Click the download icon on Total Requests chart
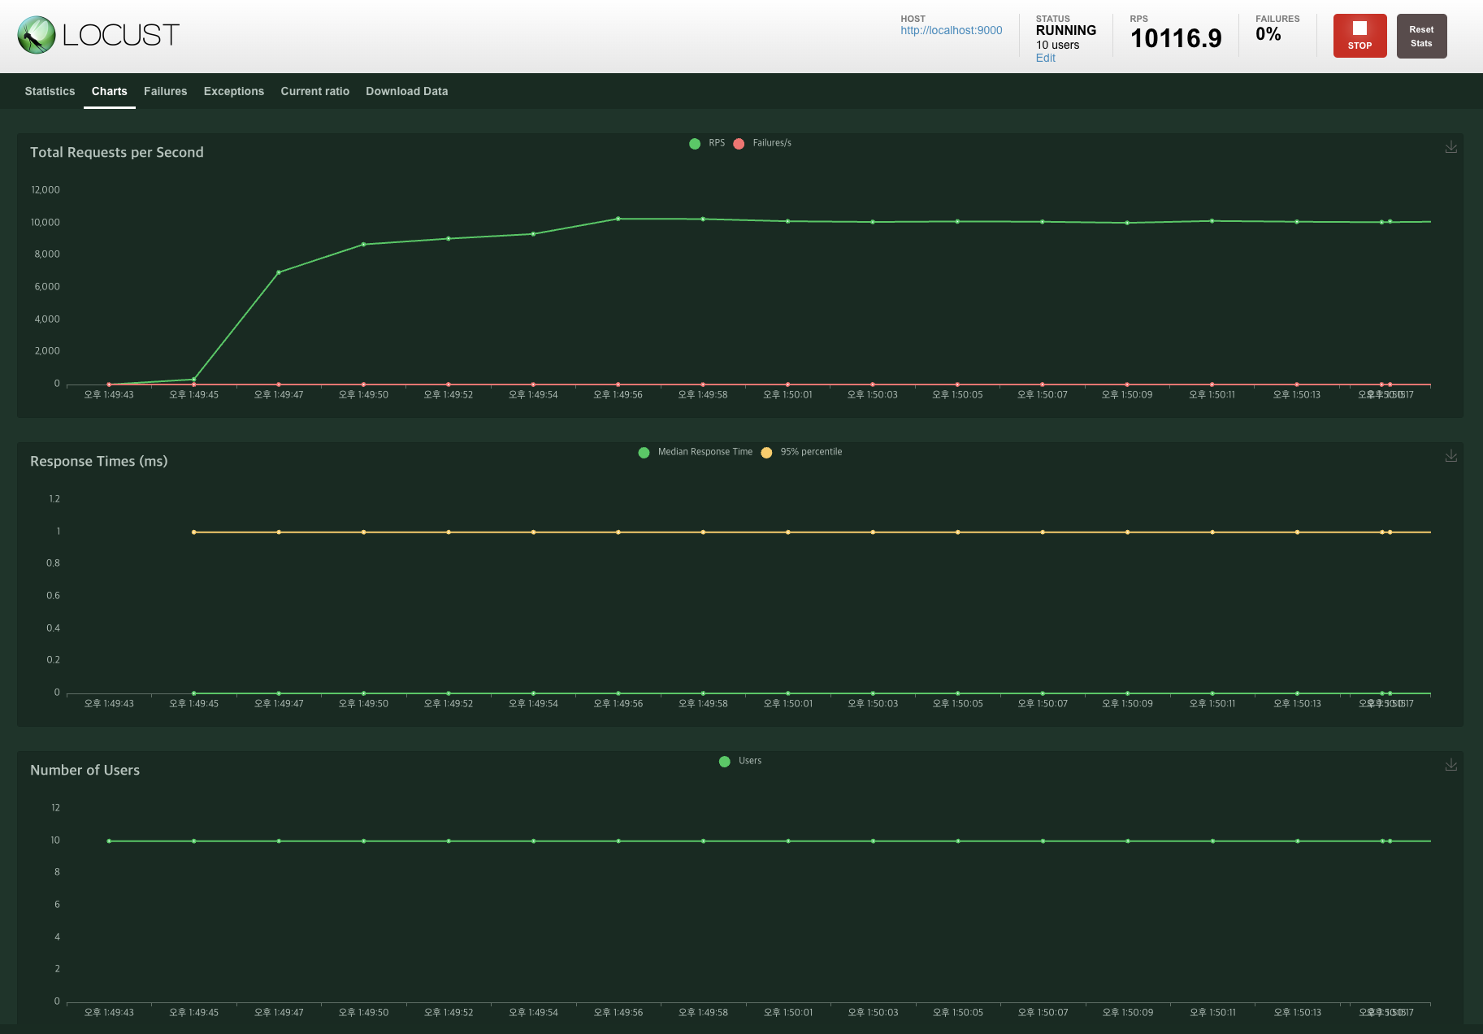This screenshot has width=1483, height=1034. [x=1451, y=147]
